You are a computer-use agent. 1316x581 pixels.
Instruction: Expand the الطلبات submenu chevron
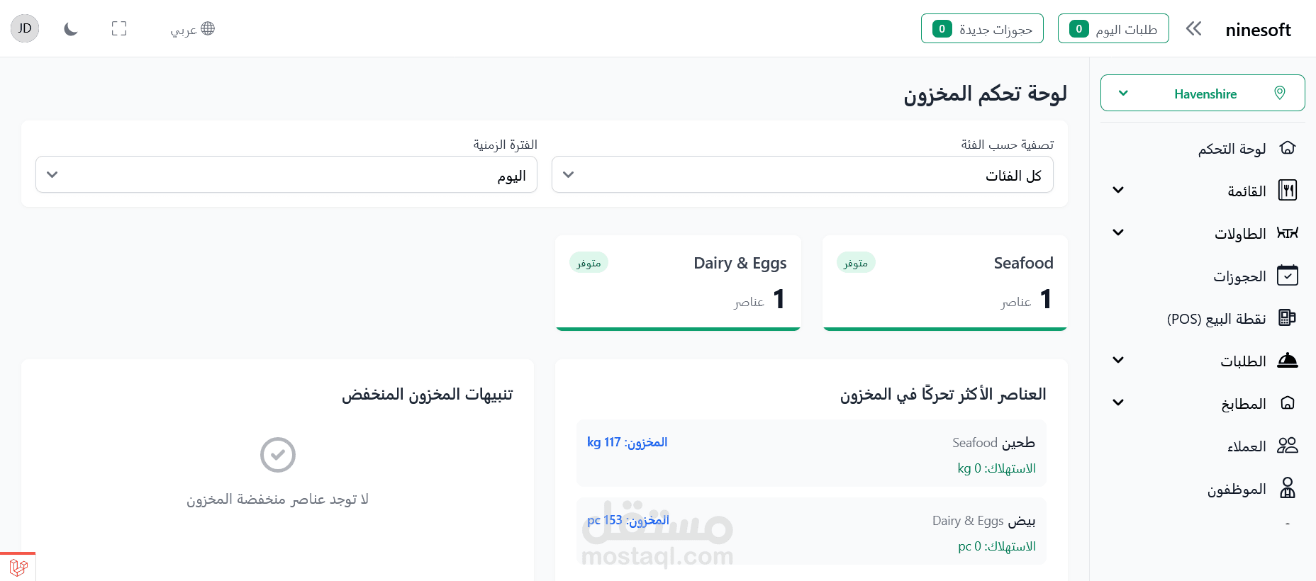point(1118,361)
